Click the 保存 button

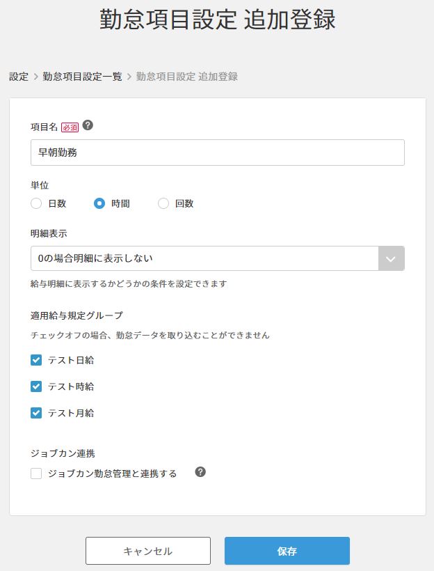coord(287,551)
